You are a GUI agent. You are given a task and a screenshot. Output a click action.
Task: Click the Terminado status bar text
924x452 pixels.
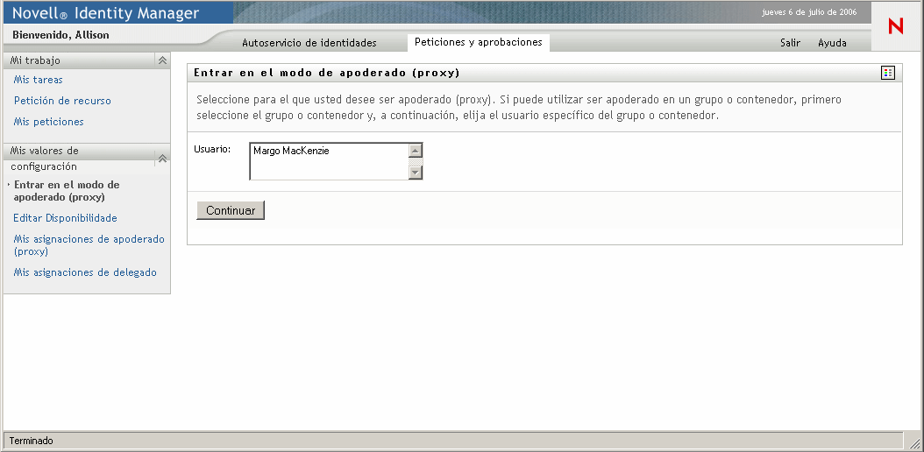32,441
